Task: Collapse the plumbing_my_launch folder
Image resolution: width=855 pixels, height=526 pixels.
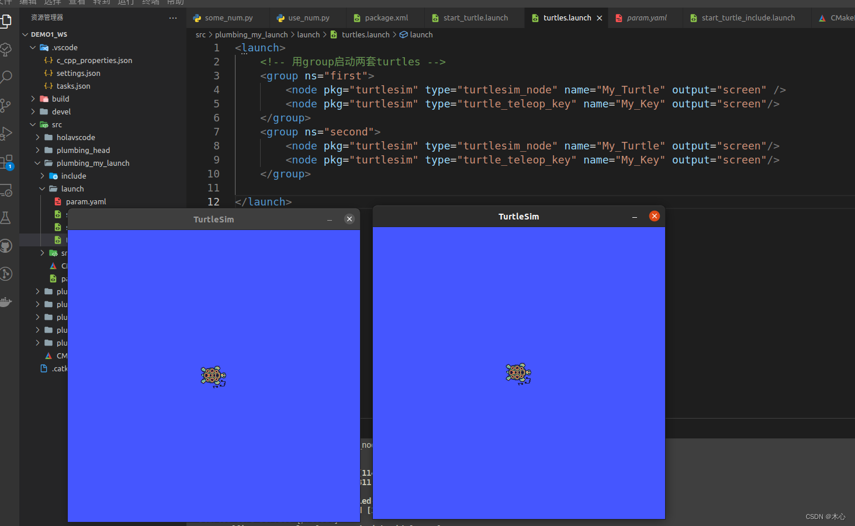Action: 92,163
